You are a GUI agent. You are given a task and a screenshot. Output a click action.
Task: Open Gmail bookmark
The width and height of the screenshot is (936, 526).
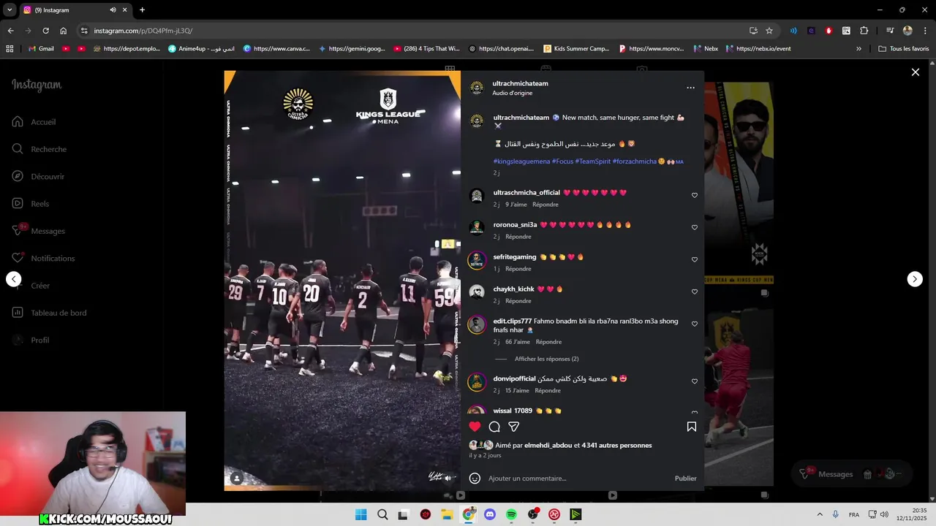(x=41, y=49)
